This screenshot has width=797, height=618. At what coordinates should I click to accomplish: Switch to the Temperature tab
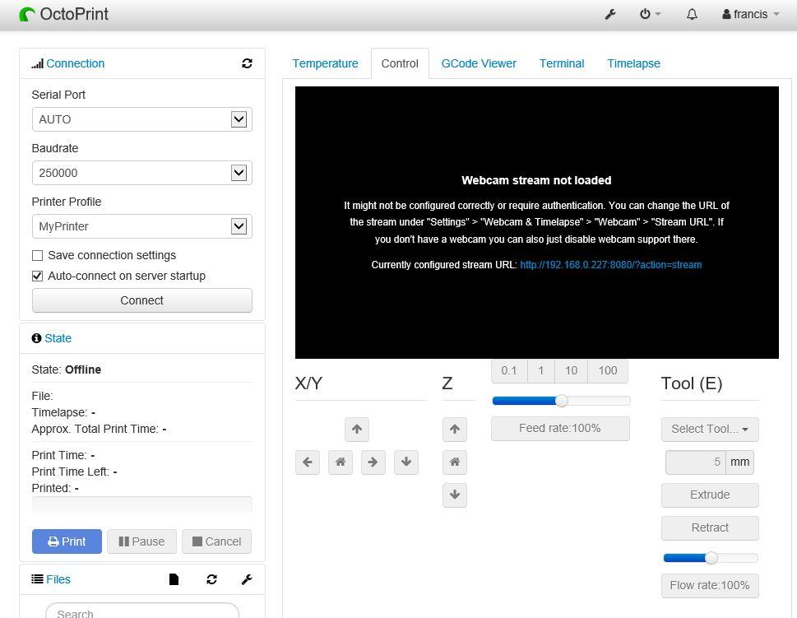[x=326, y=63]
